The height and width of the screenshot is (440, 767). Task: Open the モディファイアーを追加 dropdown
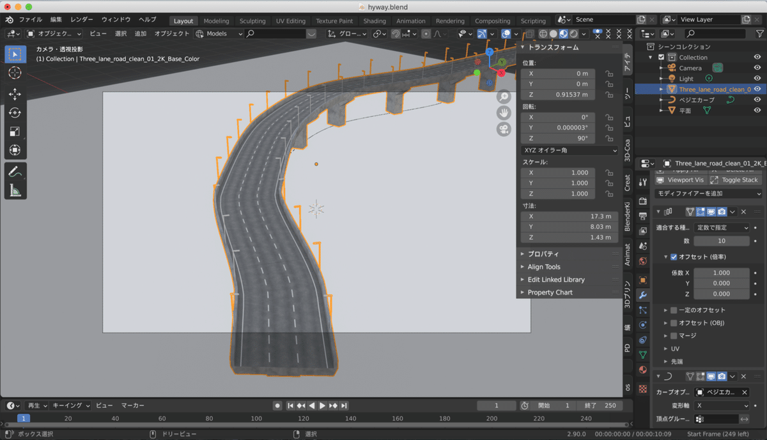point(708,193)
